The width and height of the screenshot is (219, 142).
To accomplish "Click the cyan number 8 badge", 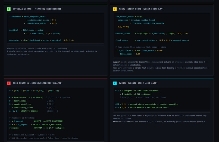I will (115, 83).
